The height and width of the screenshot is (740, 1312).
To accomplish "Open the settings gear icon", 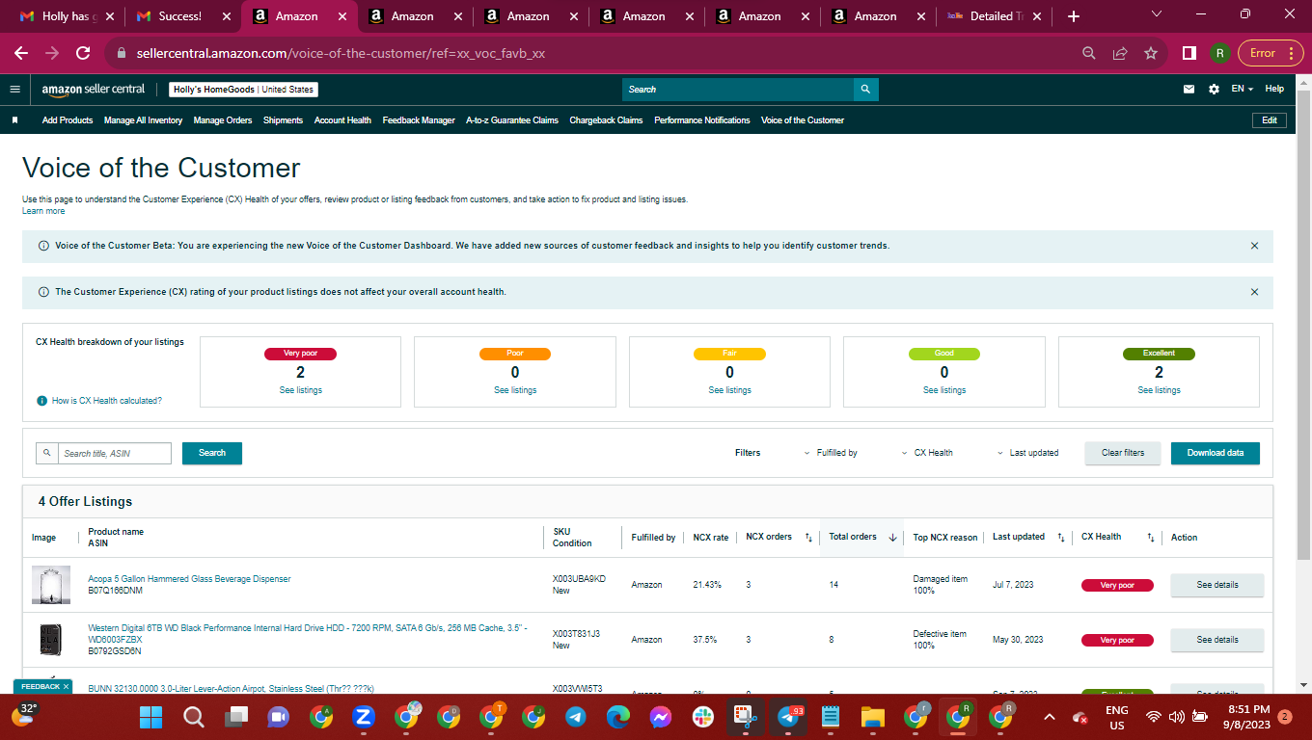I will (x=1214, y=90).
